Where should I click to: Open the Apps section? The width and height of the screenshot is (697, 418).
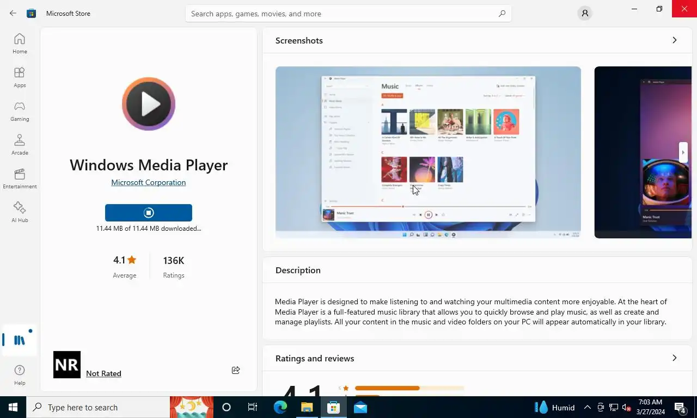[20, 77]
